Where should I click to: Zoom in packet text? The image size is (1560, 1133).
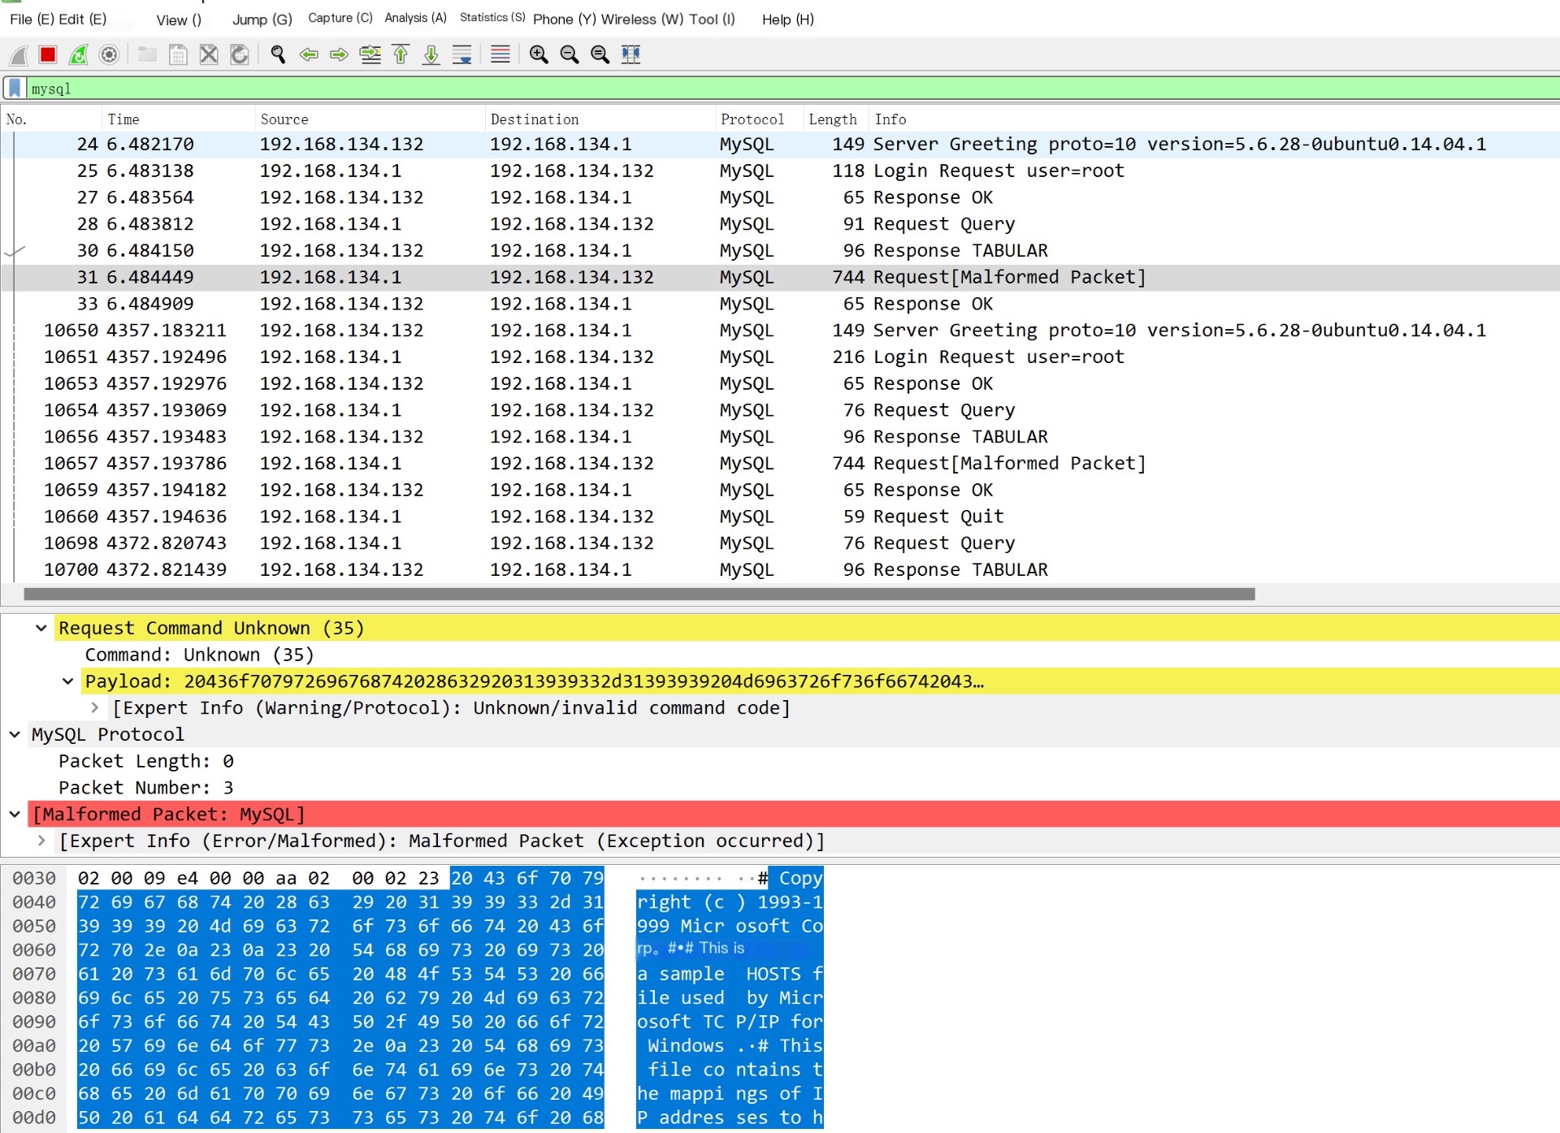coord(539,54)
